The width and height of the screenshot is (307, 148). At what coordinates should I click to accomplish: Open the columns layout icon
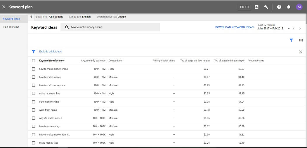tap(301, 40)
